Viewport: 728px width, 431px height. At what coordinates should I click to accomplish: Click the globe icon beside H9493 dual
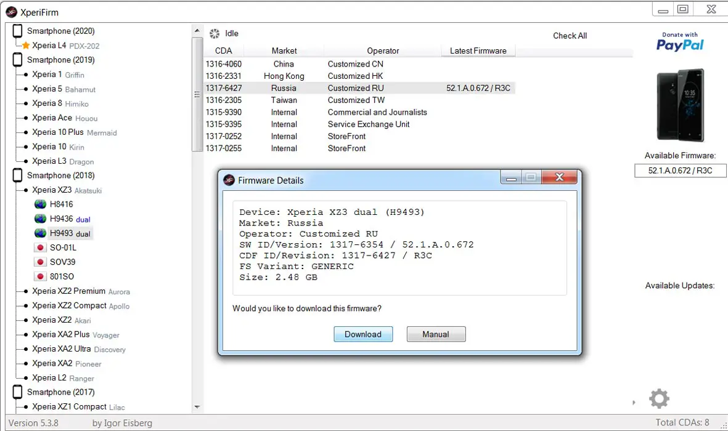pyautogui.click(x=41, y=233)
